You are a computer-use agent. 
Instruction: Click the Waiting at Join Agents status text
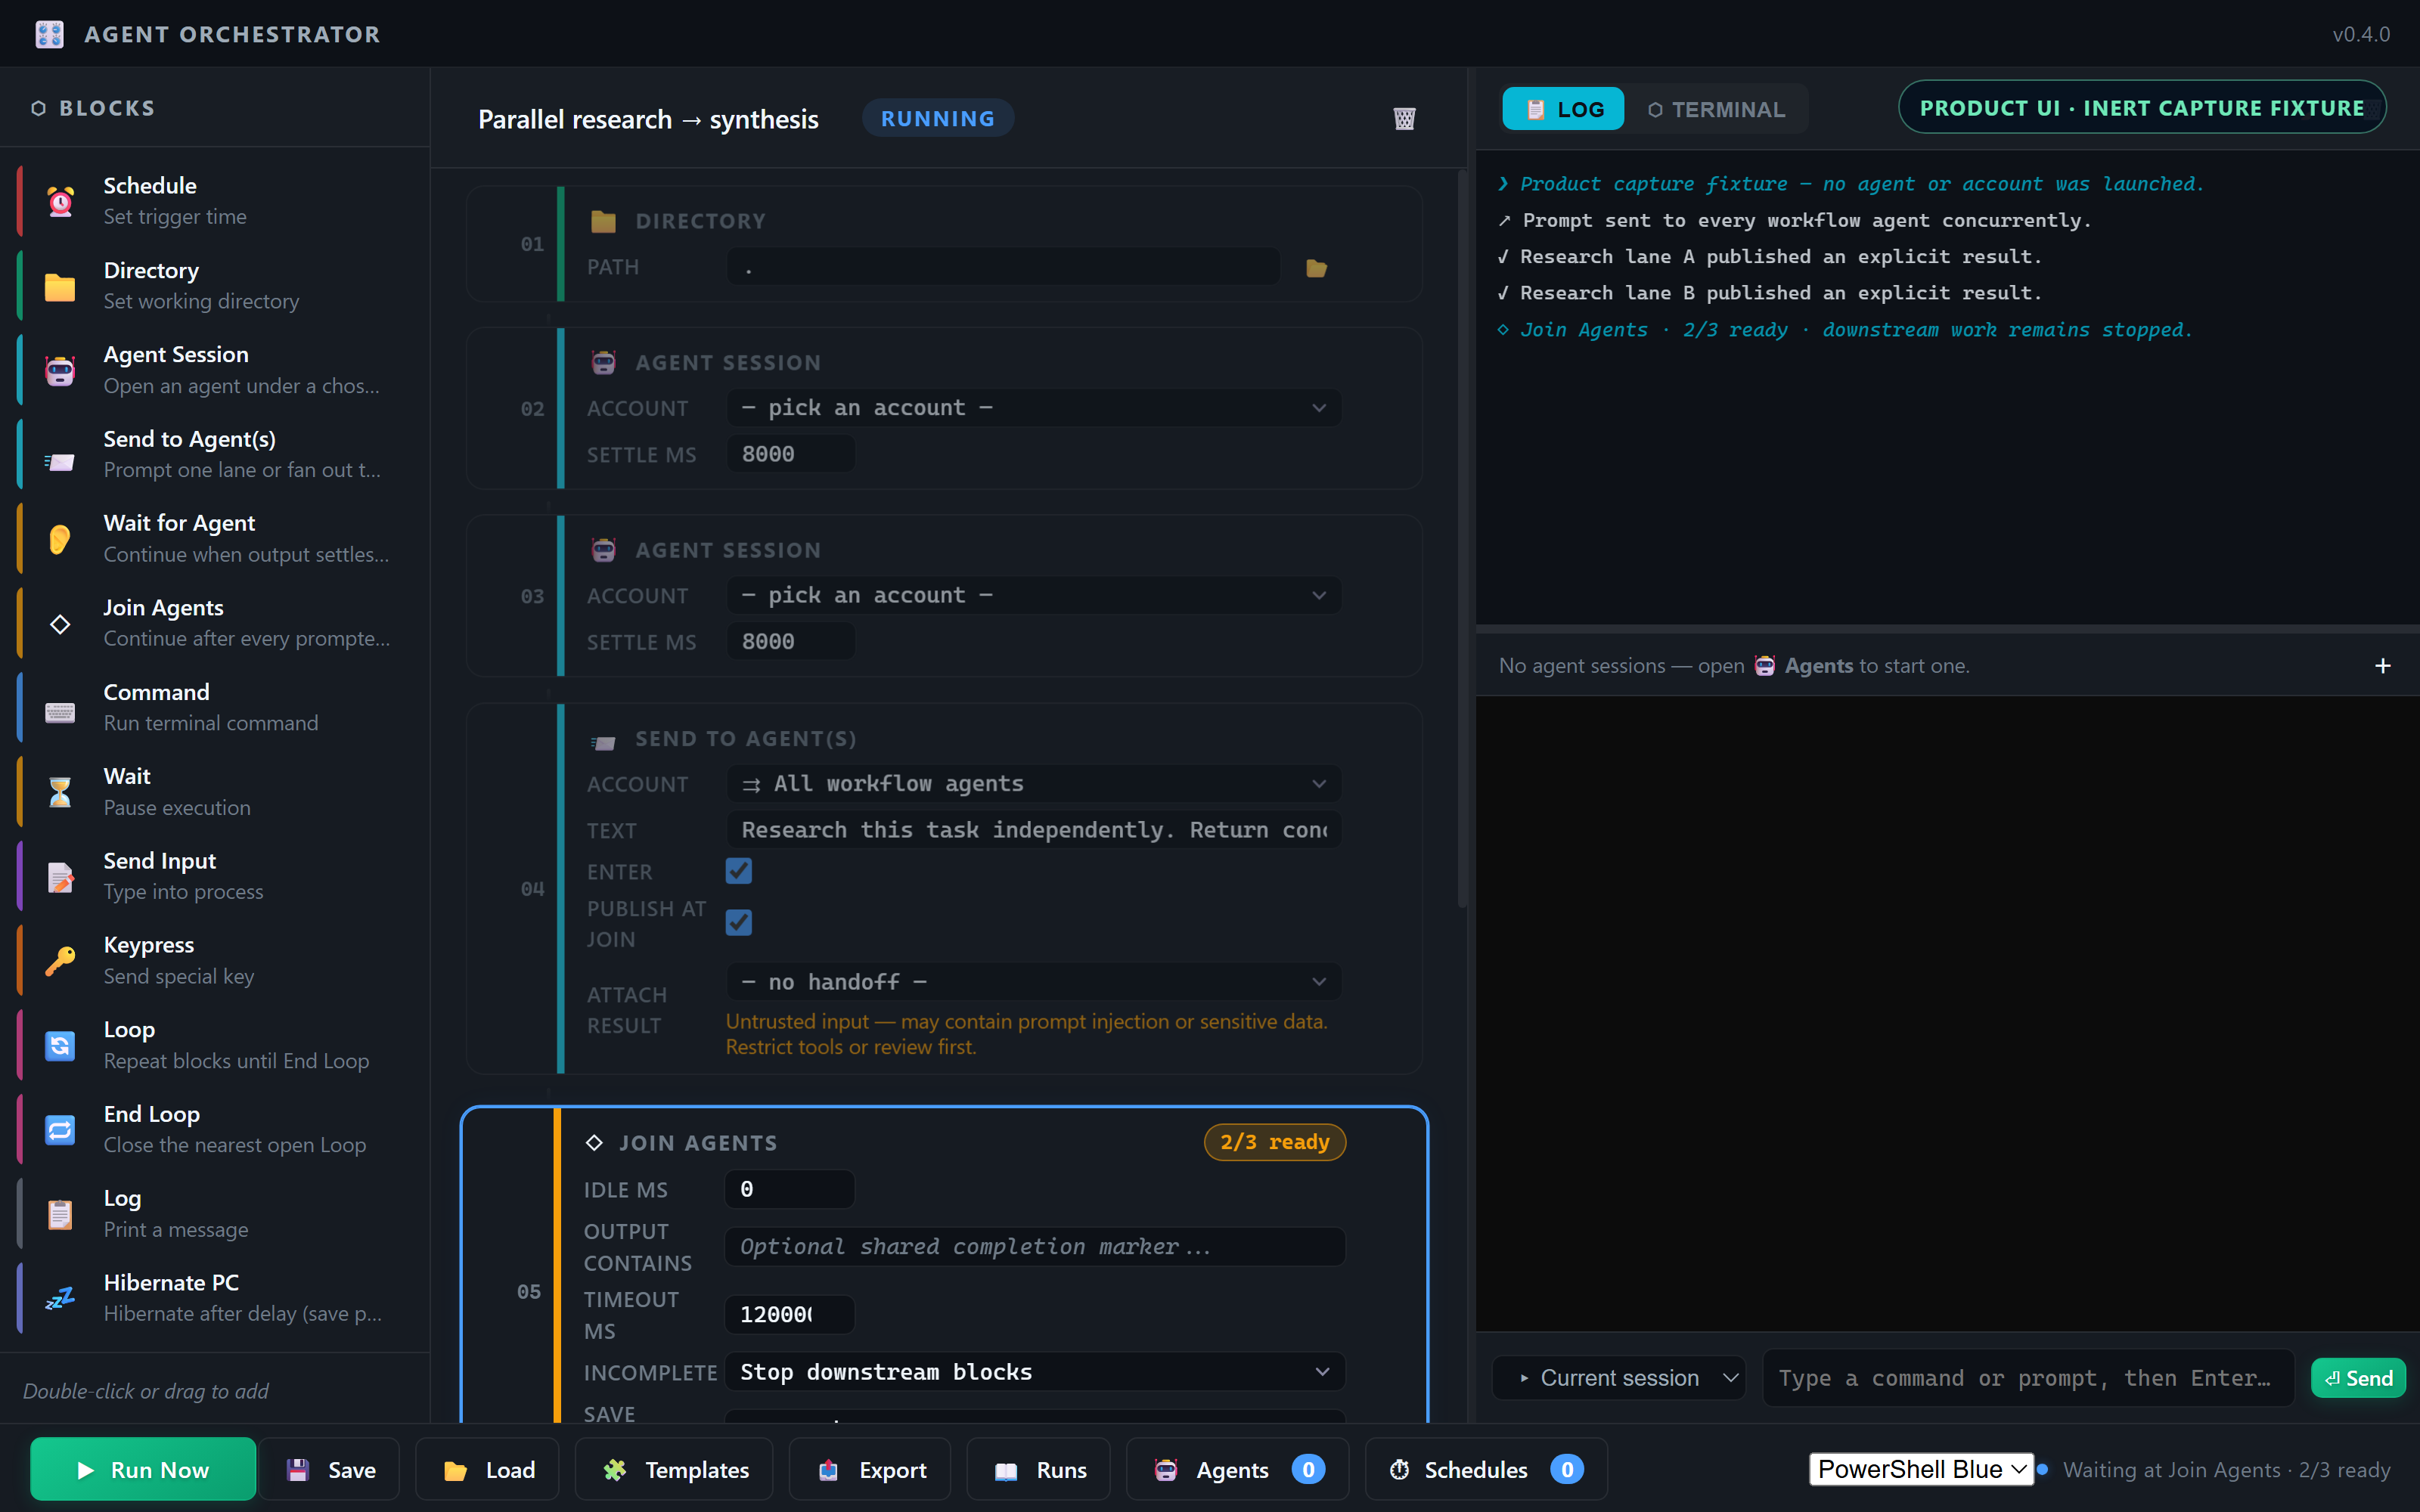coord(2226,1469)
